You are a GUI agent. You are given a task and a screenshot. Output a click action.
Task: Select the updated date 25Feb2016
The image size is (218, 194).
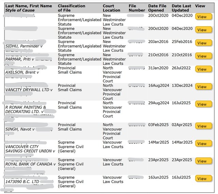click(182, 42)
